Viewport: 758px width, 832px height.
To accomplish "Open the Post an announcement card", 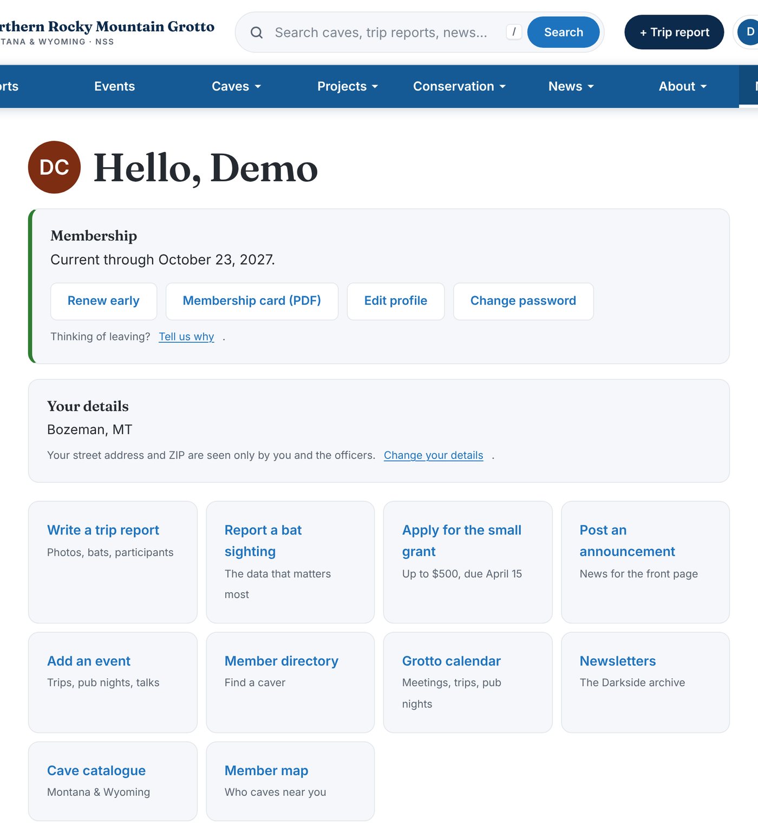I will click(645, 562).
